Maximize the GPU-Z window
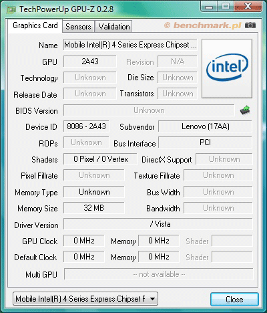Screen dimensions: 267x313 coord(226,7)
